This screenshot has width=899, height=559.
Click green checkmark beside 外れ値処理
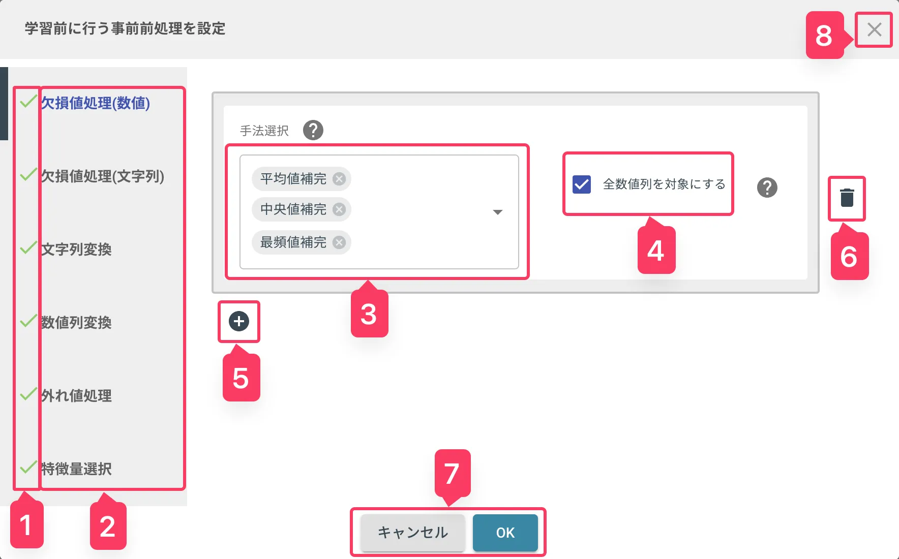coord(28,394)
